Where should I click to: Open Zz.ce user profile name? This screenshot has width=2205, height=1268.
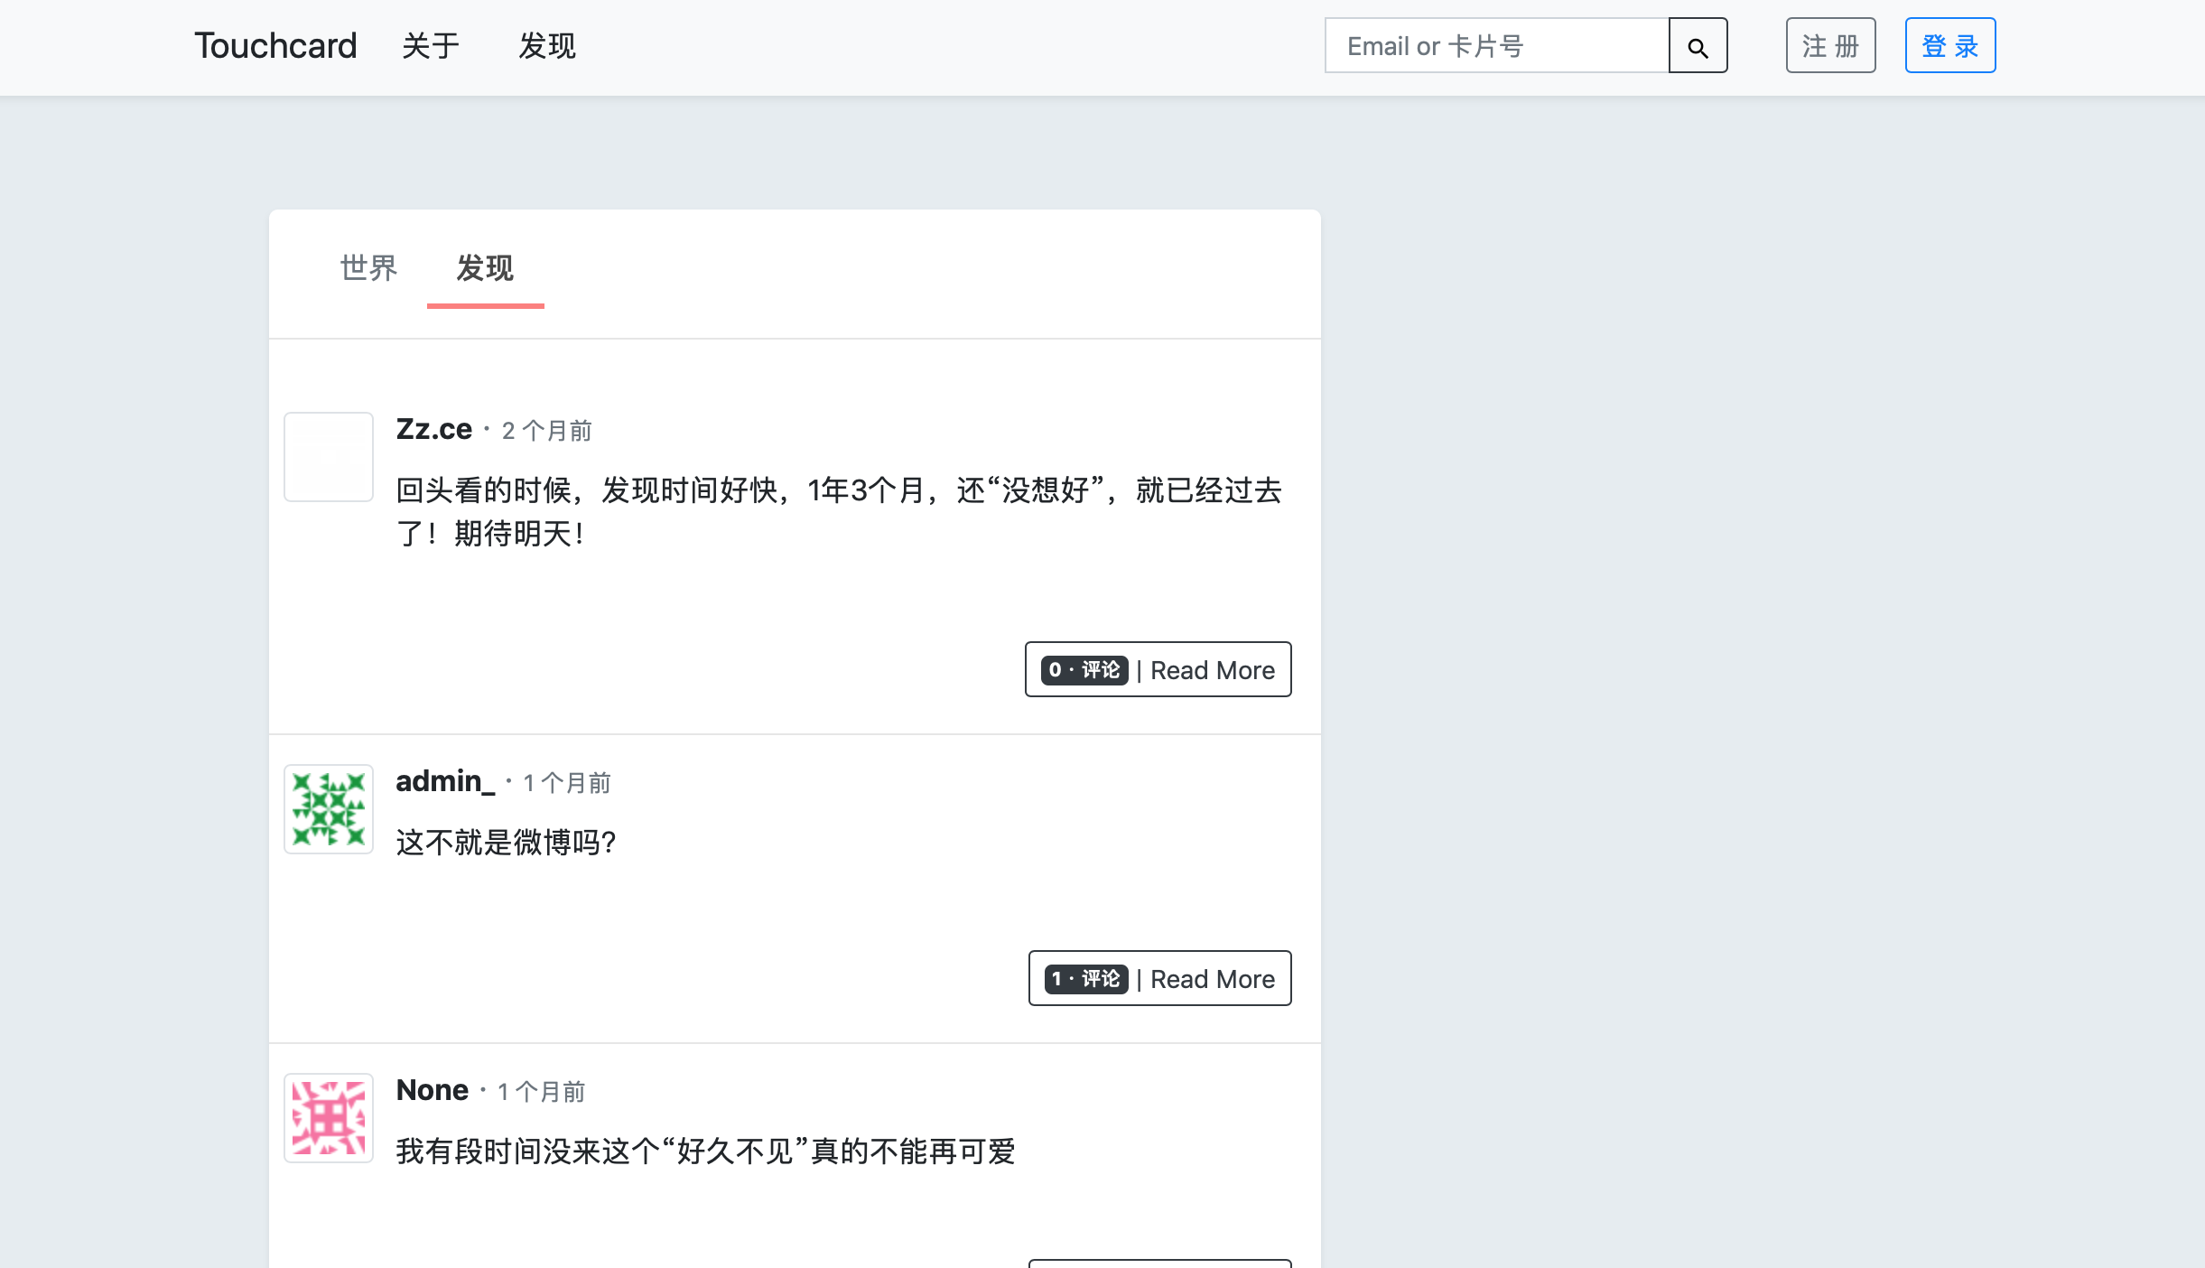point(434,429)
